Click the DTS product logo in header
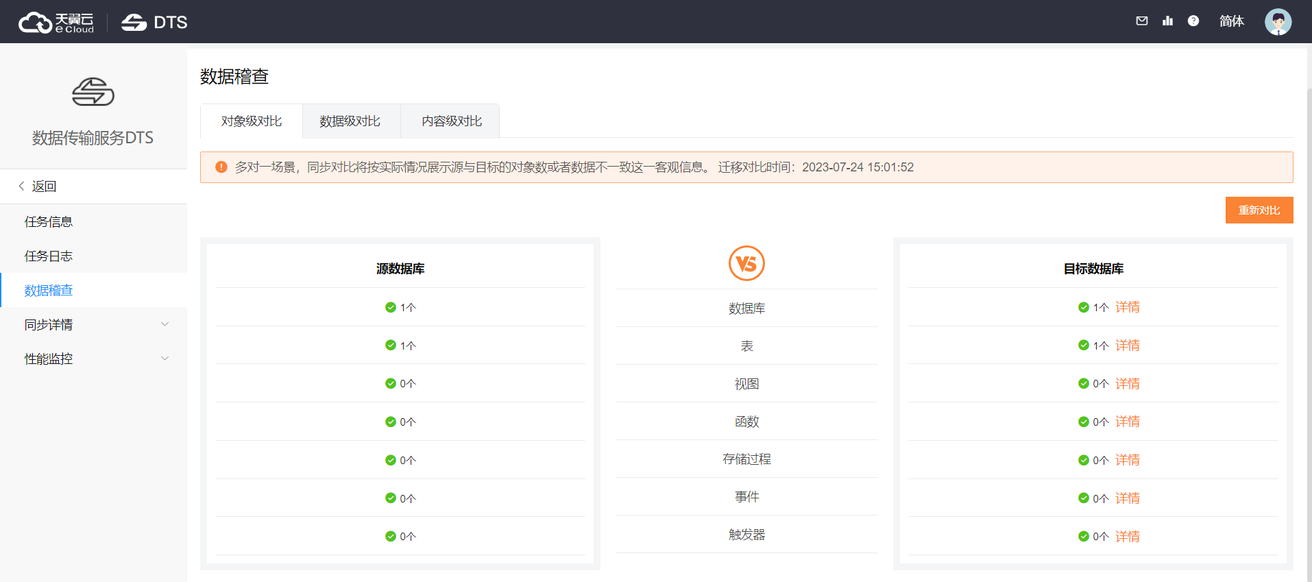The height and width of the screenshot is (582, 1312). click(154, 23)
